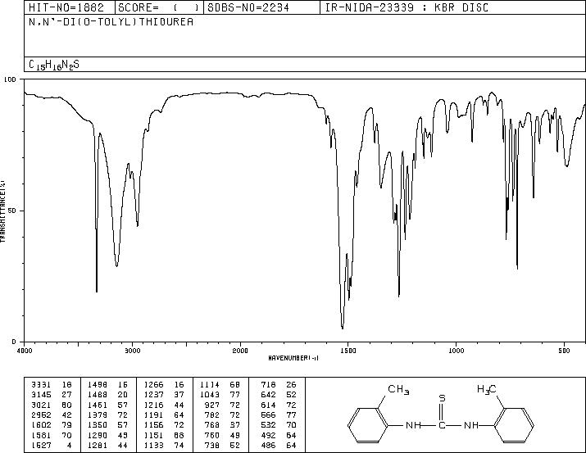Click the 782 peak entry in table

[223, 414]
